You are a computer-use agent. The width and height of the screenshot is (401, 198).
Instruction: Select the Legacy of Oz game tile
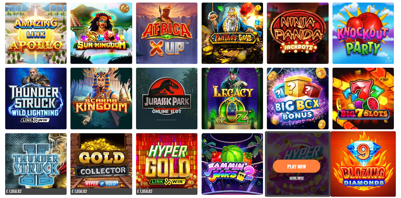pos(232,98)
